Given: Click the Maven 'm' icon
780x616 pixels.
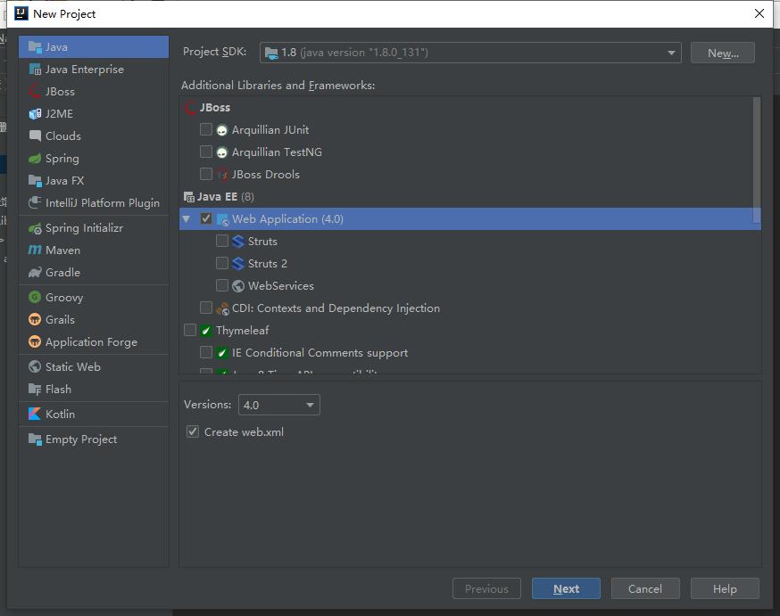Looking at the screenshot, I should pyautogui.click(x=35, y=250).
